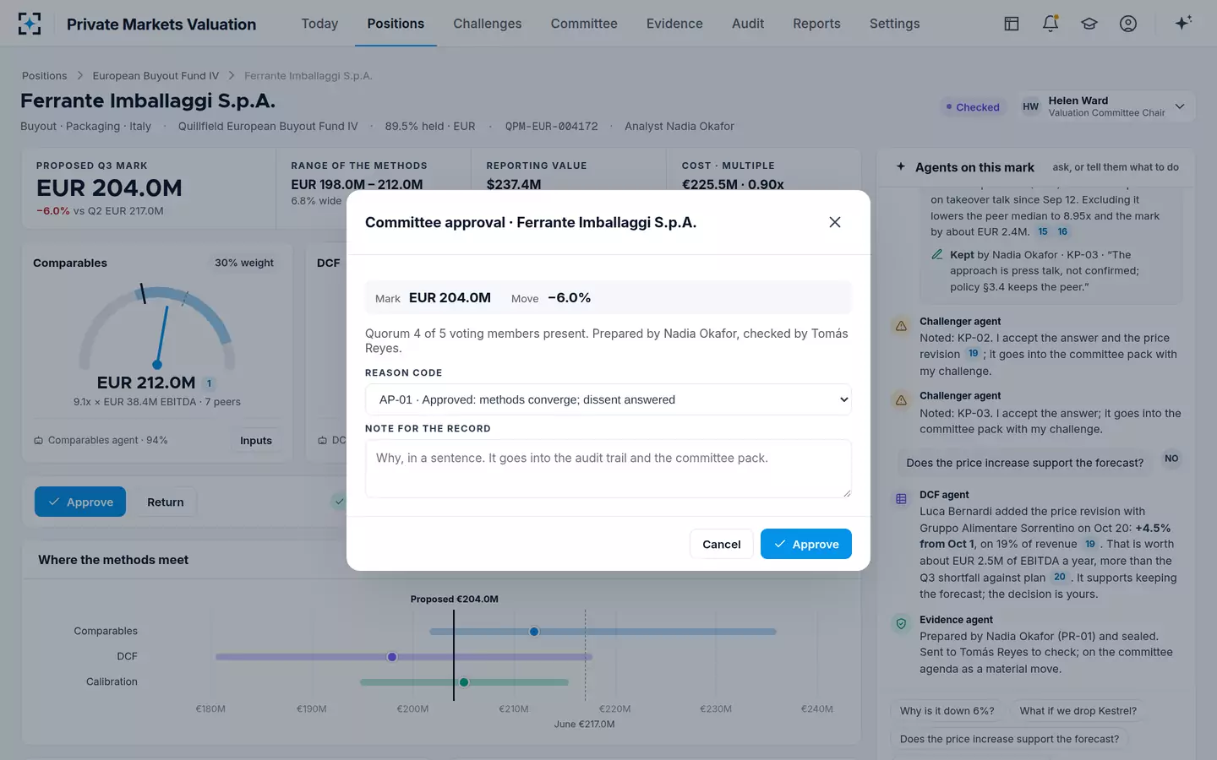
Task: Click the breadcrumb chevron after Positions
Action: [x=79, y=76]
